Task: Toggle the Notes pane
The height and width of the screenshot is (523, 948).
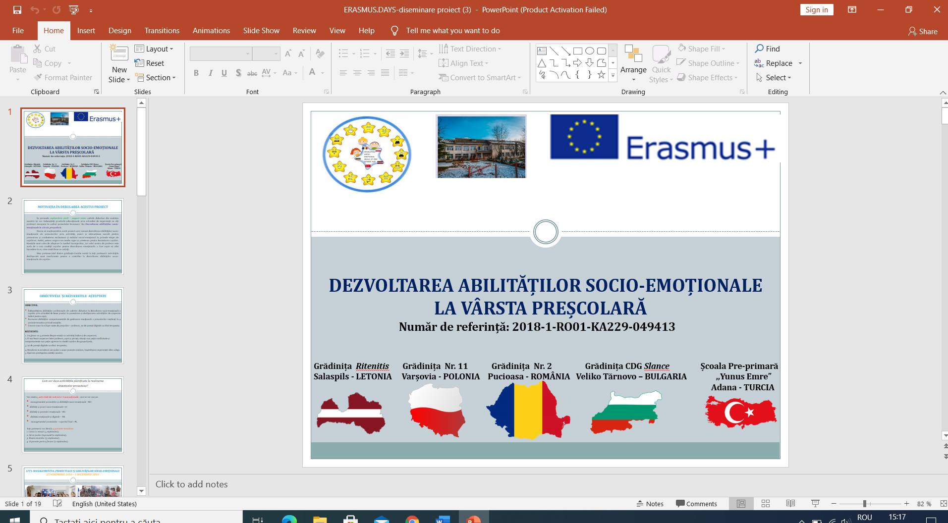Action: tap(650, 504)
